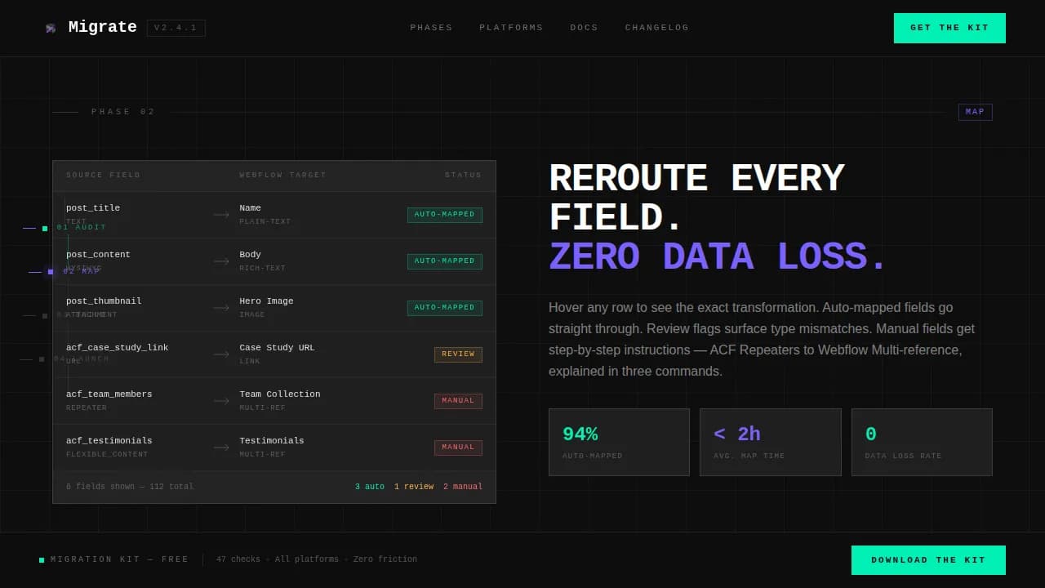
Task: Click the green Migration Kit status dot
Action: pos(42,560)
